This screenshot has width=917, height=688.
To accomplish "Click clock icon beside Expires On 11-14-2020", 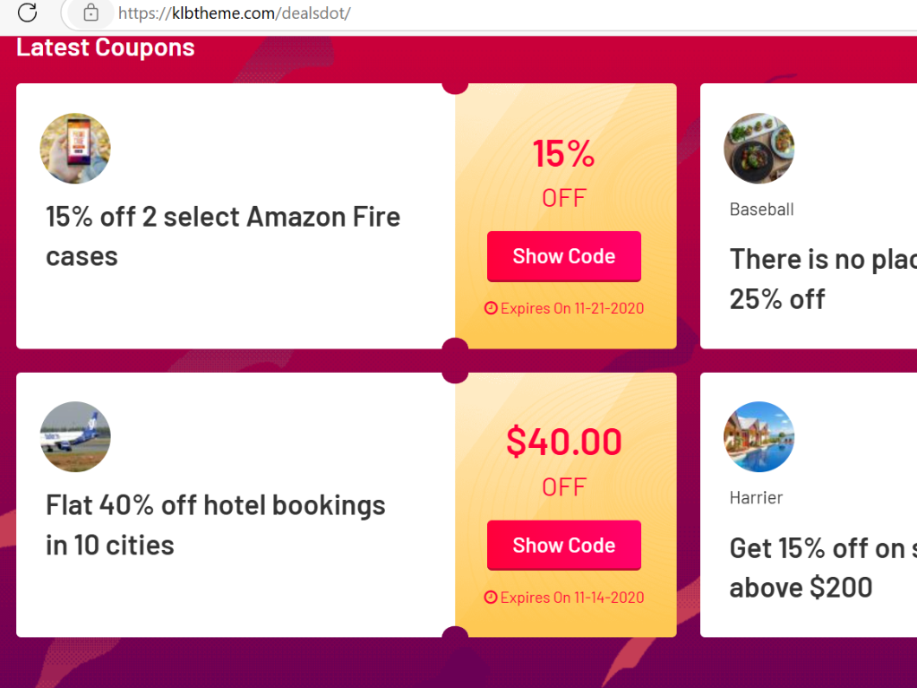I will pyautogui.click(x=491, y=597).
